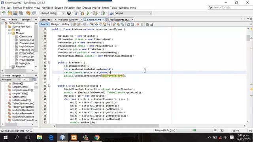Viewport: 253px width, 142px height.
Task: Start macro recording with the red circle
Action: tap(138, 24)
